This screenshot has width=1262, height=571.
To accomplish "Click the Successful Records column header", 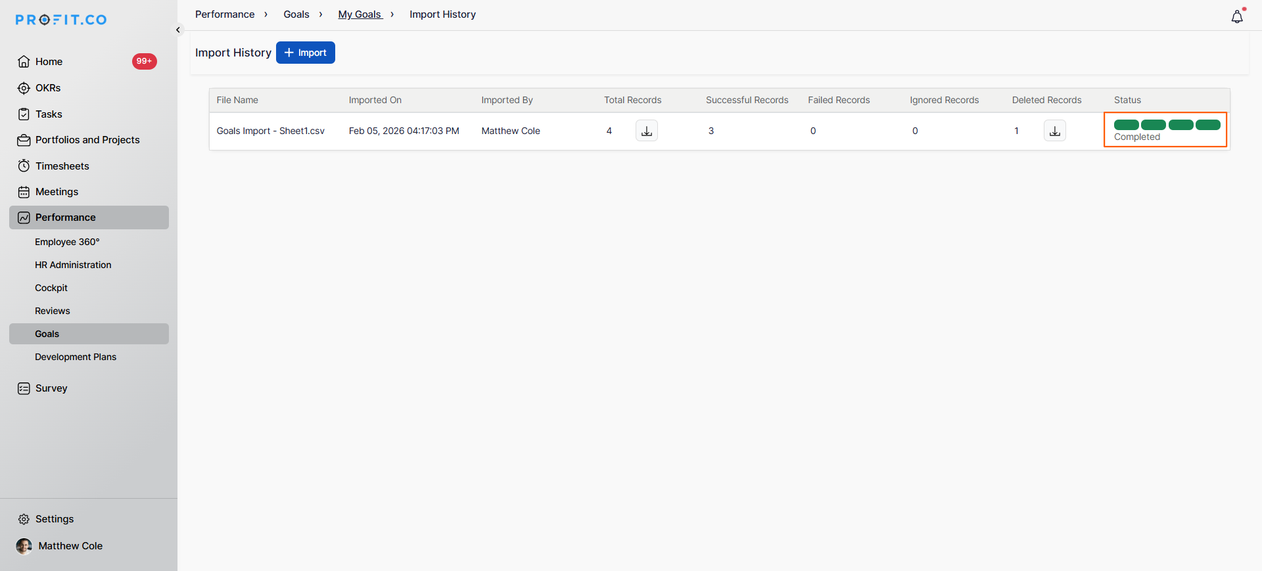I will point(747,100).
